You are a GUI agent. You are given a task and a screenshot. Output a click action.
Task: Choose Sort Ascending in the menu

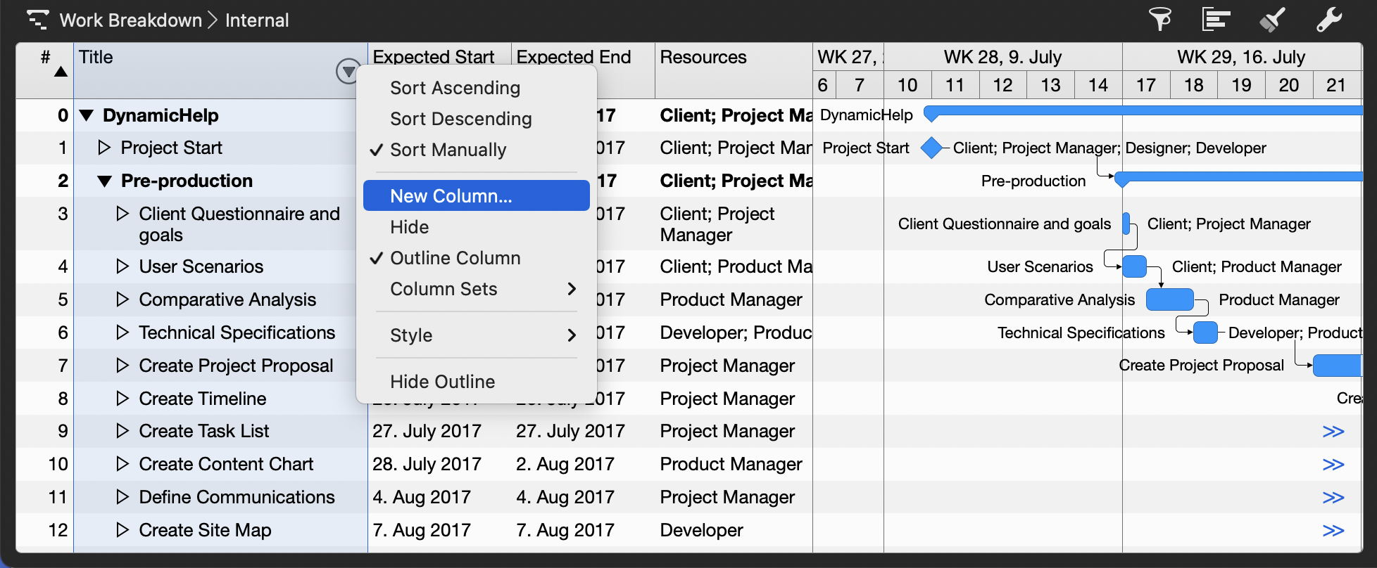click(455, 88)
